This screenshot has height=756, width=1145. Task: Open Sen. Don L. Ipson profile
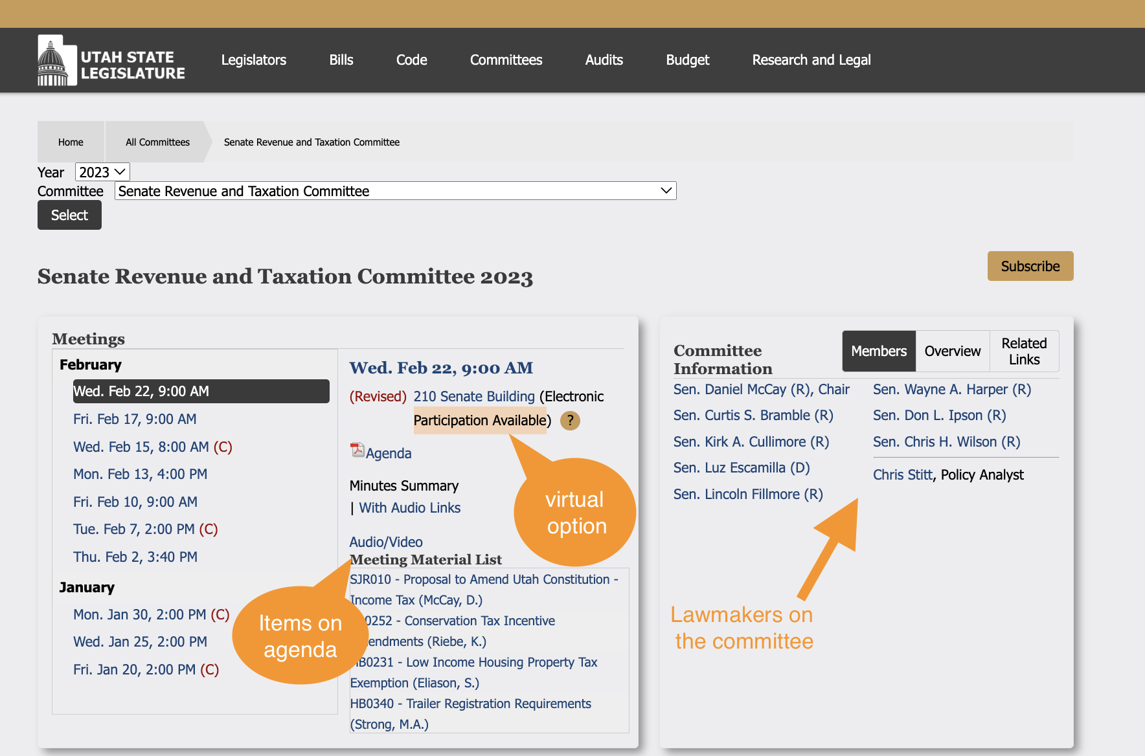pos(940,416)
